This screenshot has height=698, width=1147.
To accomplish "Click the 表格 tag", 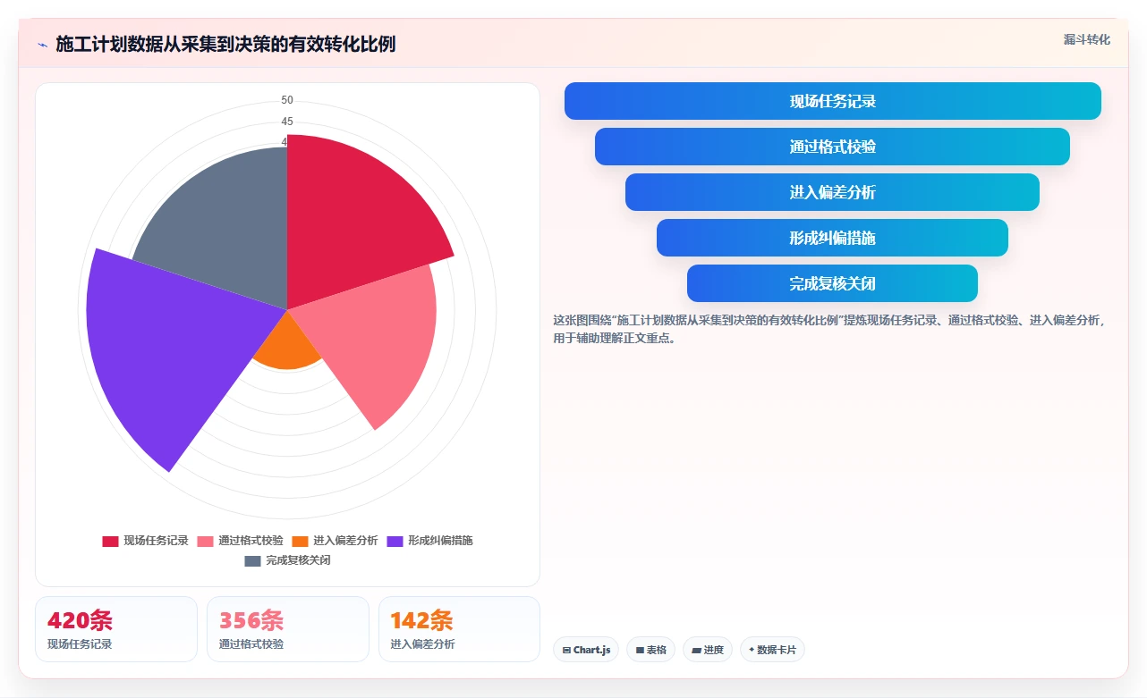I will tap(650, 650).
